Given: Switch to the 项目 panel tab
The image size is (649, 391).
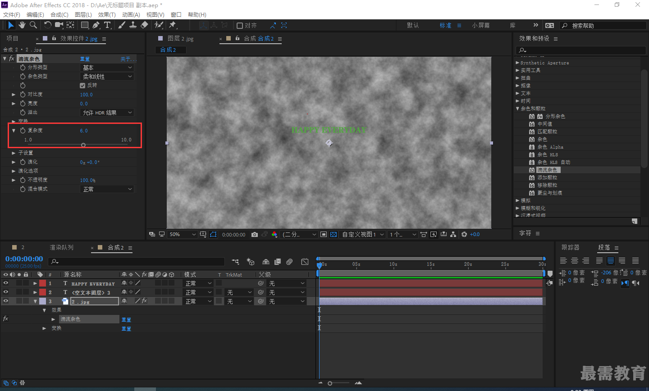Looking at the screenshot, I should 12,39.
